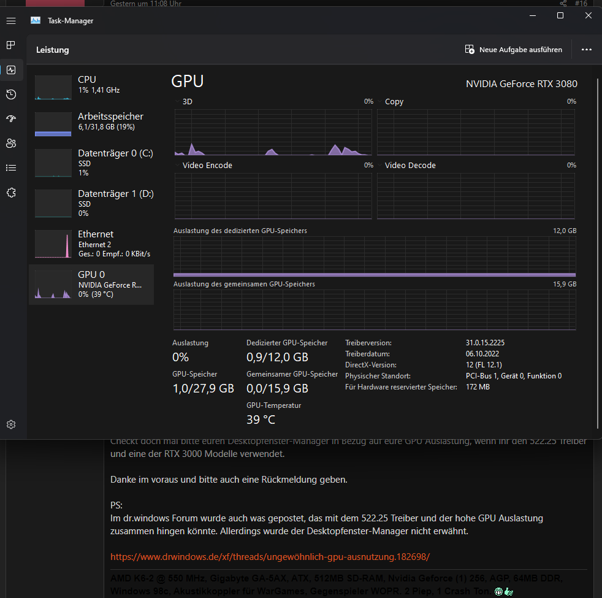Click the Arbeitsspeicher mini graph thumbnail
The height and width of the screenshot is (598, 602).
pyautogui.click(x=53, y=124)
